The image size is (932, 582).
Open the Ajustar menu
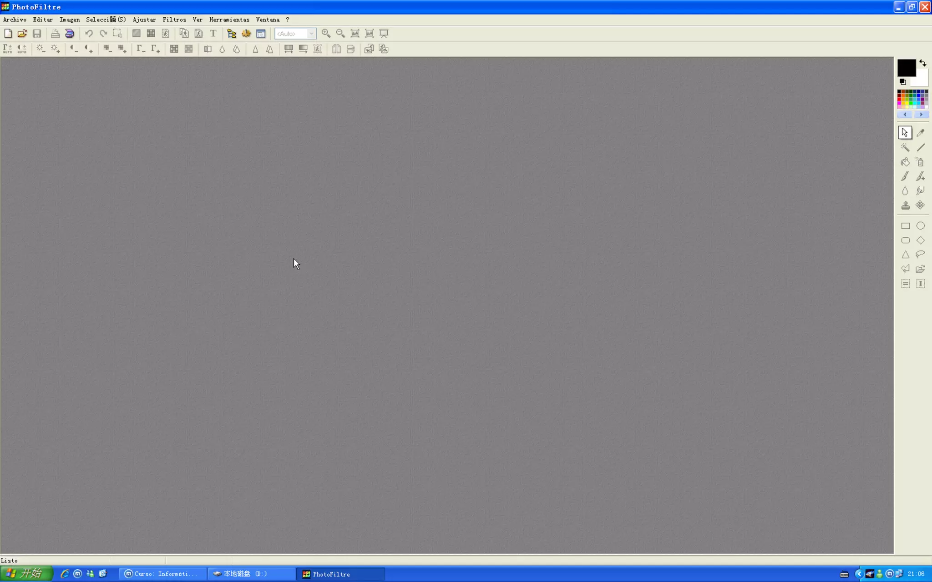click(144, 20)
